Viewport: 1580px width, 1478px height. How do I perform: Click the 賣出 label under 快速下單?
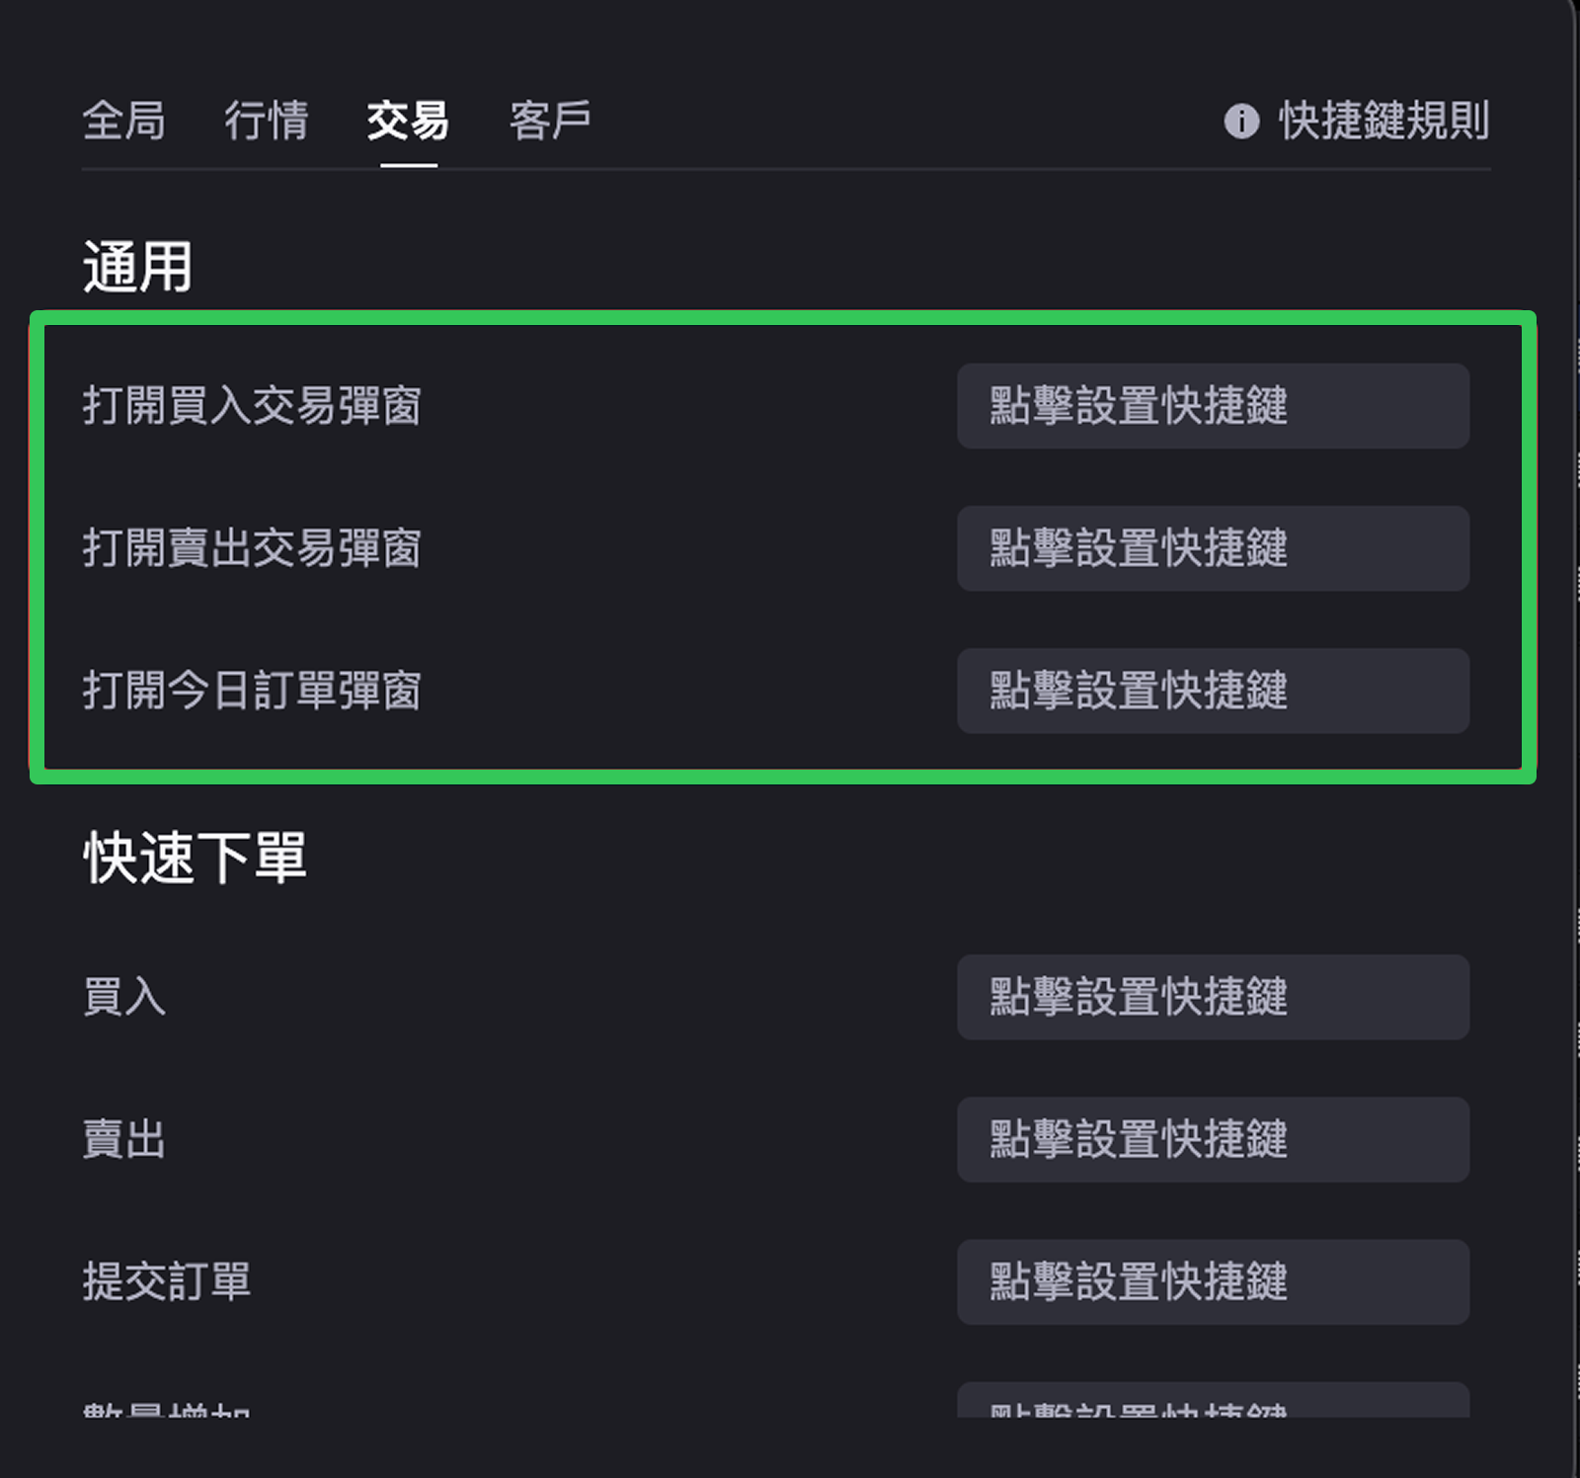click(124, 1139)
